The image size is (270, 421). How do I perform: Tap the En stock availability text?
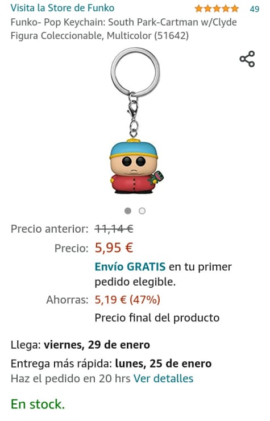click(x=38, y=404)
